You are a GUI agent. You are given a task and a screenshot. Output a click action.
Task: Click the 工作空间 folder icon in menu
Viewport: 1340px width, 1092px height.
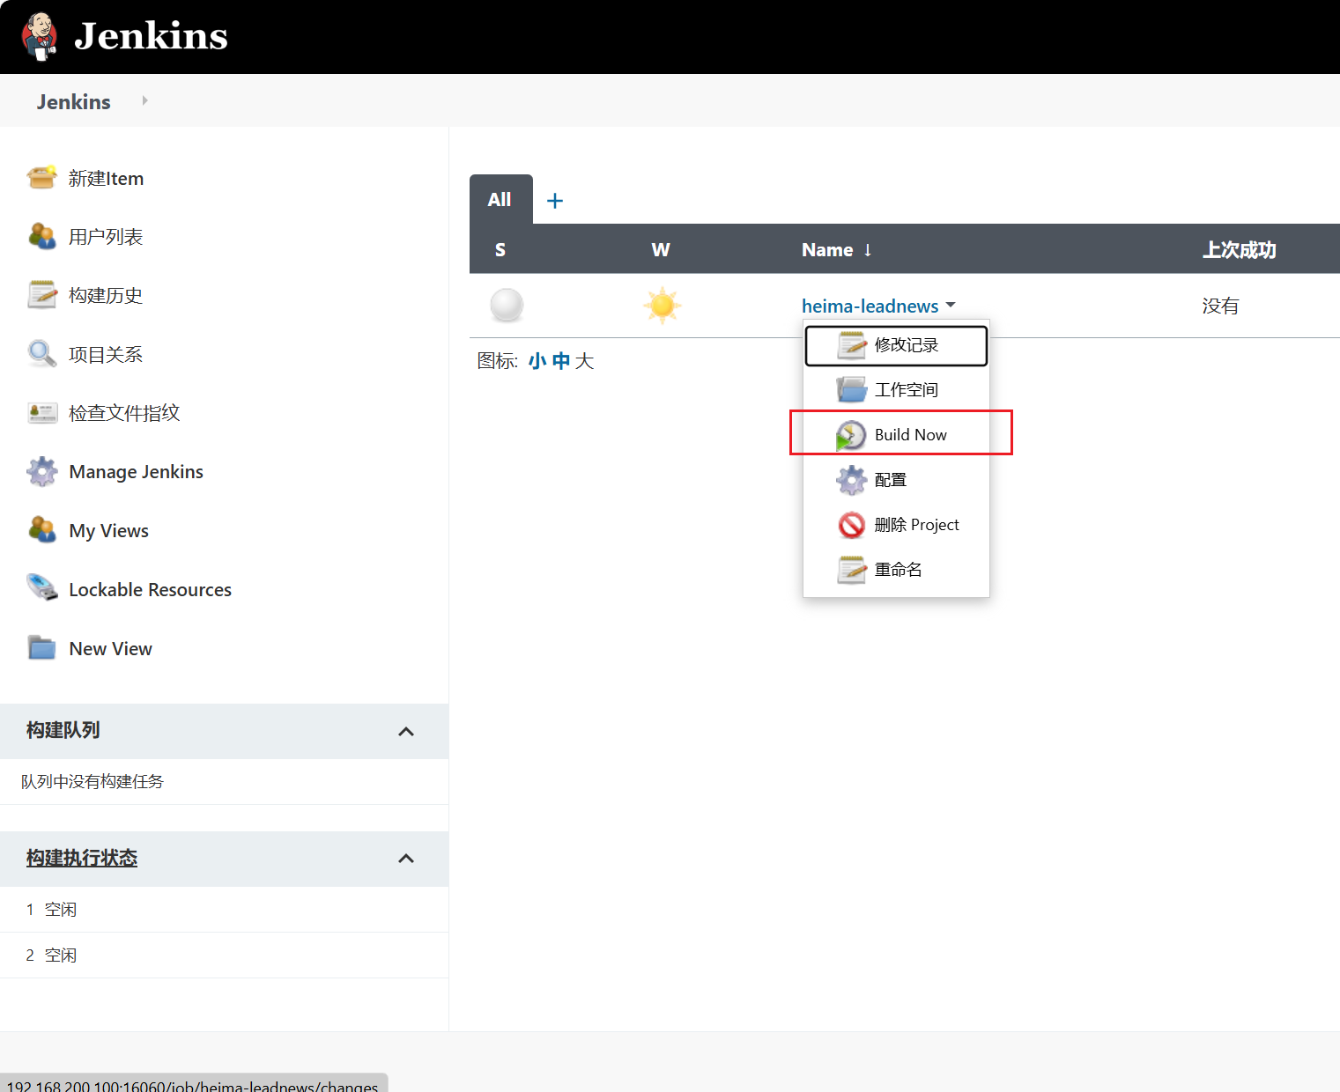pyautogui.click(x=852, y=389)
